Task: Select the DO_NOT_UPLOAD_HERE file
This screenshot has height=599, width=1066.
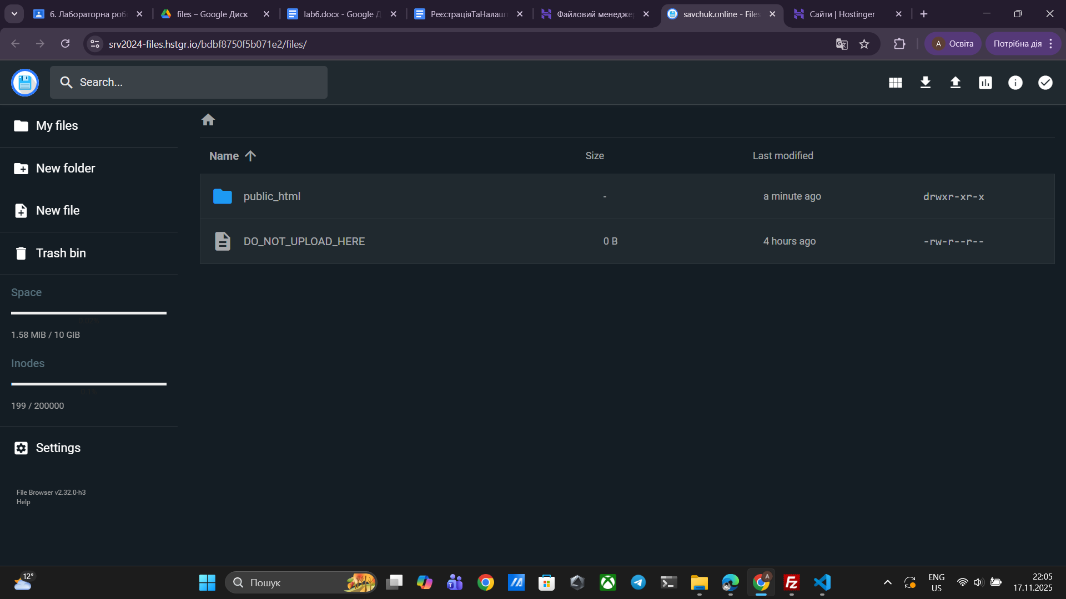Action: click(x=304, y=241)
